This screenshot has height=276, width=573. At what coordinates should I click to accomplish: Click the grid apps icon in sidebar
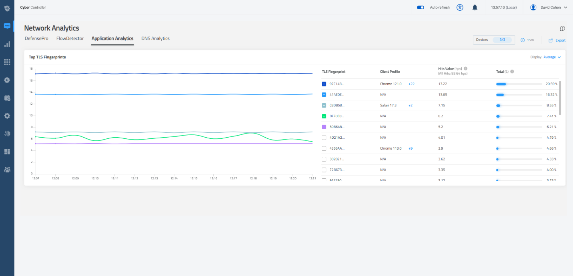click(7, 62)
